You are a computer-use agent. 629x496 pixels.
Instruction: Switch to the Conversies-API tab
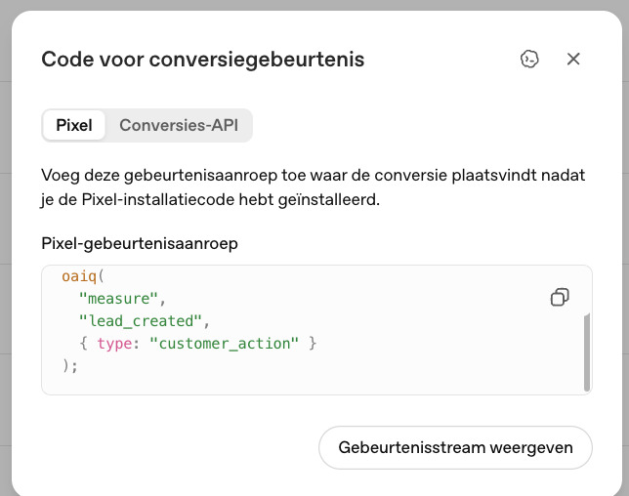point(179,125)
